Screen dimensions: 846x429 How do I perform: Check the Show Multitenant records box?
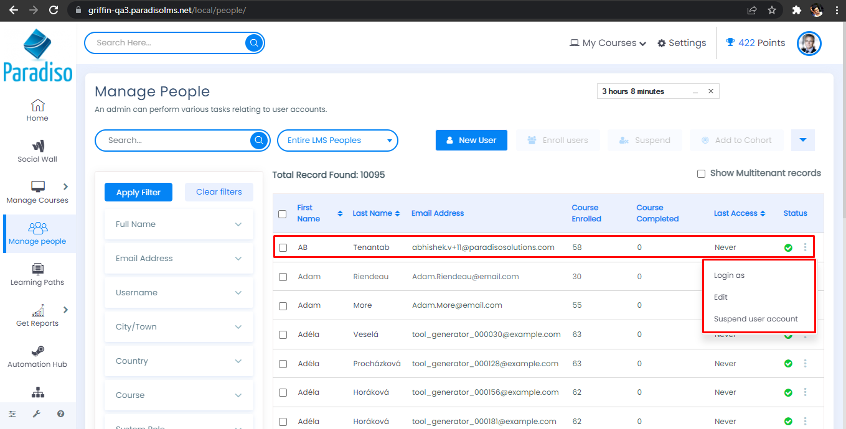701,173
